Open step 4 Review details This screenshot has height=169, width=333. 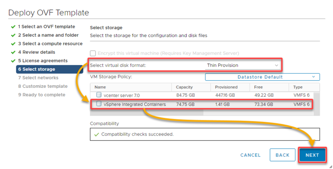pyautogui.click(x=36, y=52)
